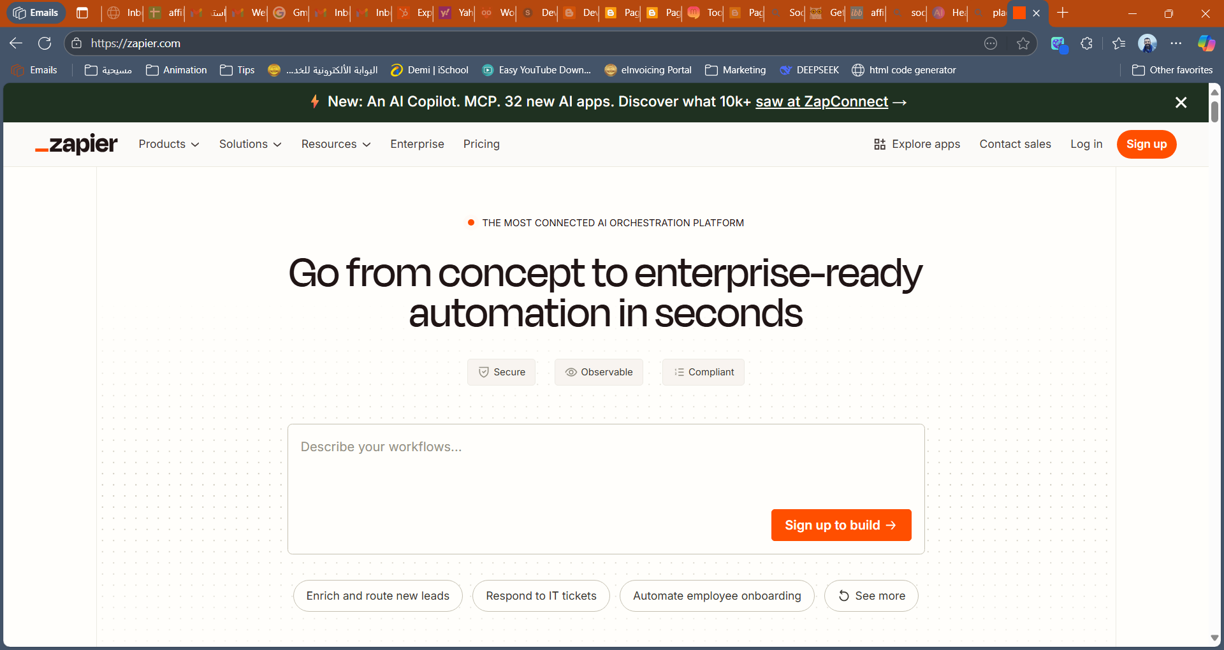Switch to the Too tab
This screenshot has width=1224, height=650.
pyautogui.click(x=704, y=13)
